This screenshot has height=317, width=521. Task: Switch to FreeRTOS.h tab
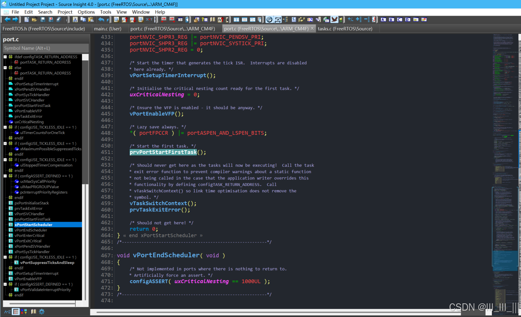tap(44, 28)
